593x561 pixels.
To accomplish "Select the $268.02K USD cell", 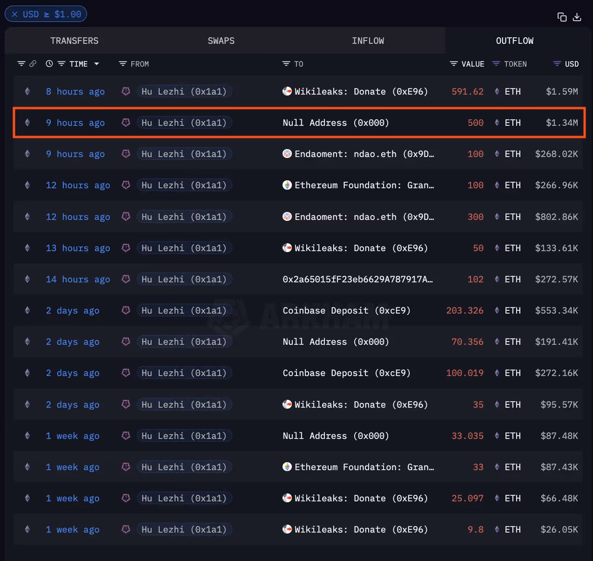I will click(557, 154).
